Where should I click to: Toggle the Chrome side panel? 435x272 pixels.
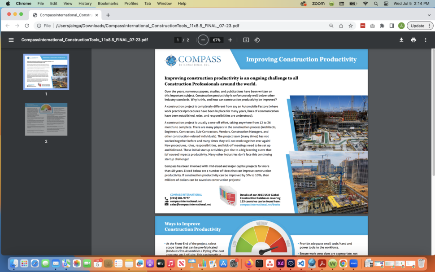(x=391, y=26)
